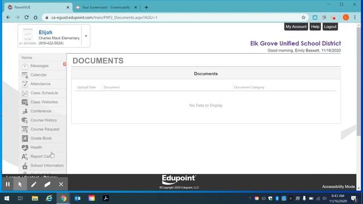Open Messages in the navigation menu

39,66
